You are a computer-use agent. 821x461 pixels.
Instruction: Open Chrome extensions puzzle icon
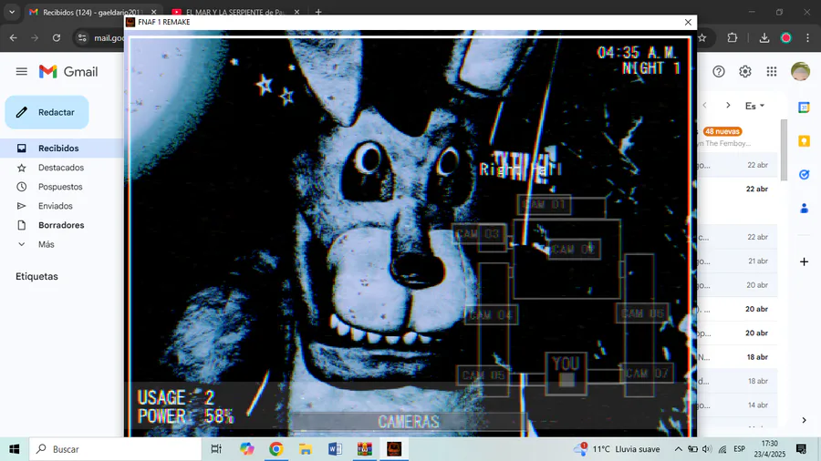click(x=732, y=37)
